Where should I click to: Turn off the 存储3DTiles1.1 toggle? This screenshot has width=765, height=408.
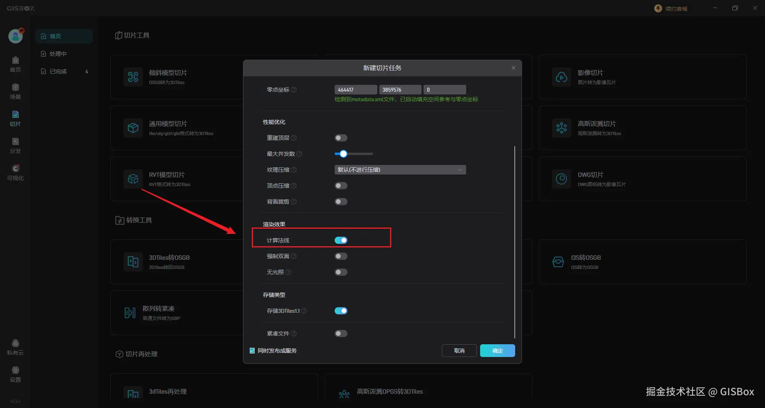click(341, 311)
